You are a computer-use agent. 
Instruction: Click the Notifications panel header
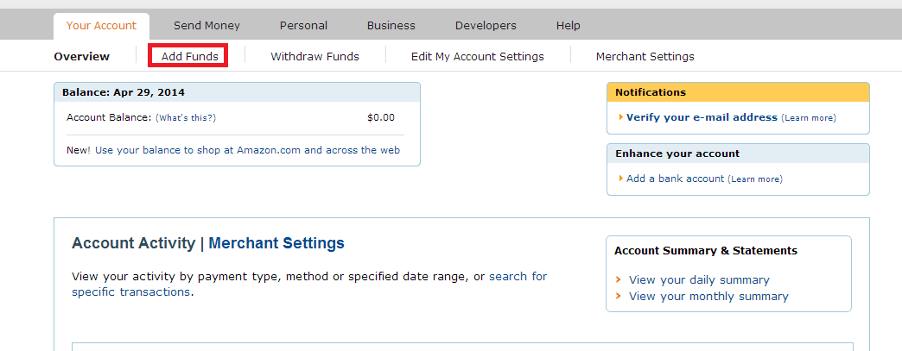[738, 92]
